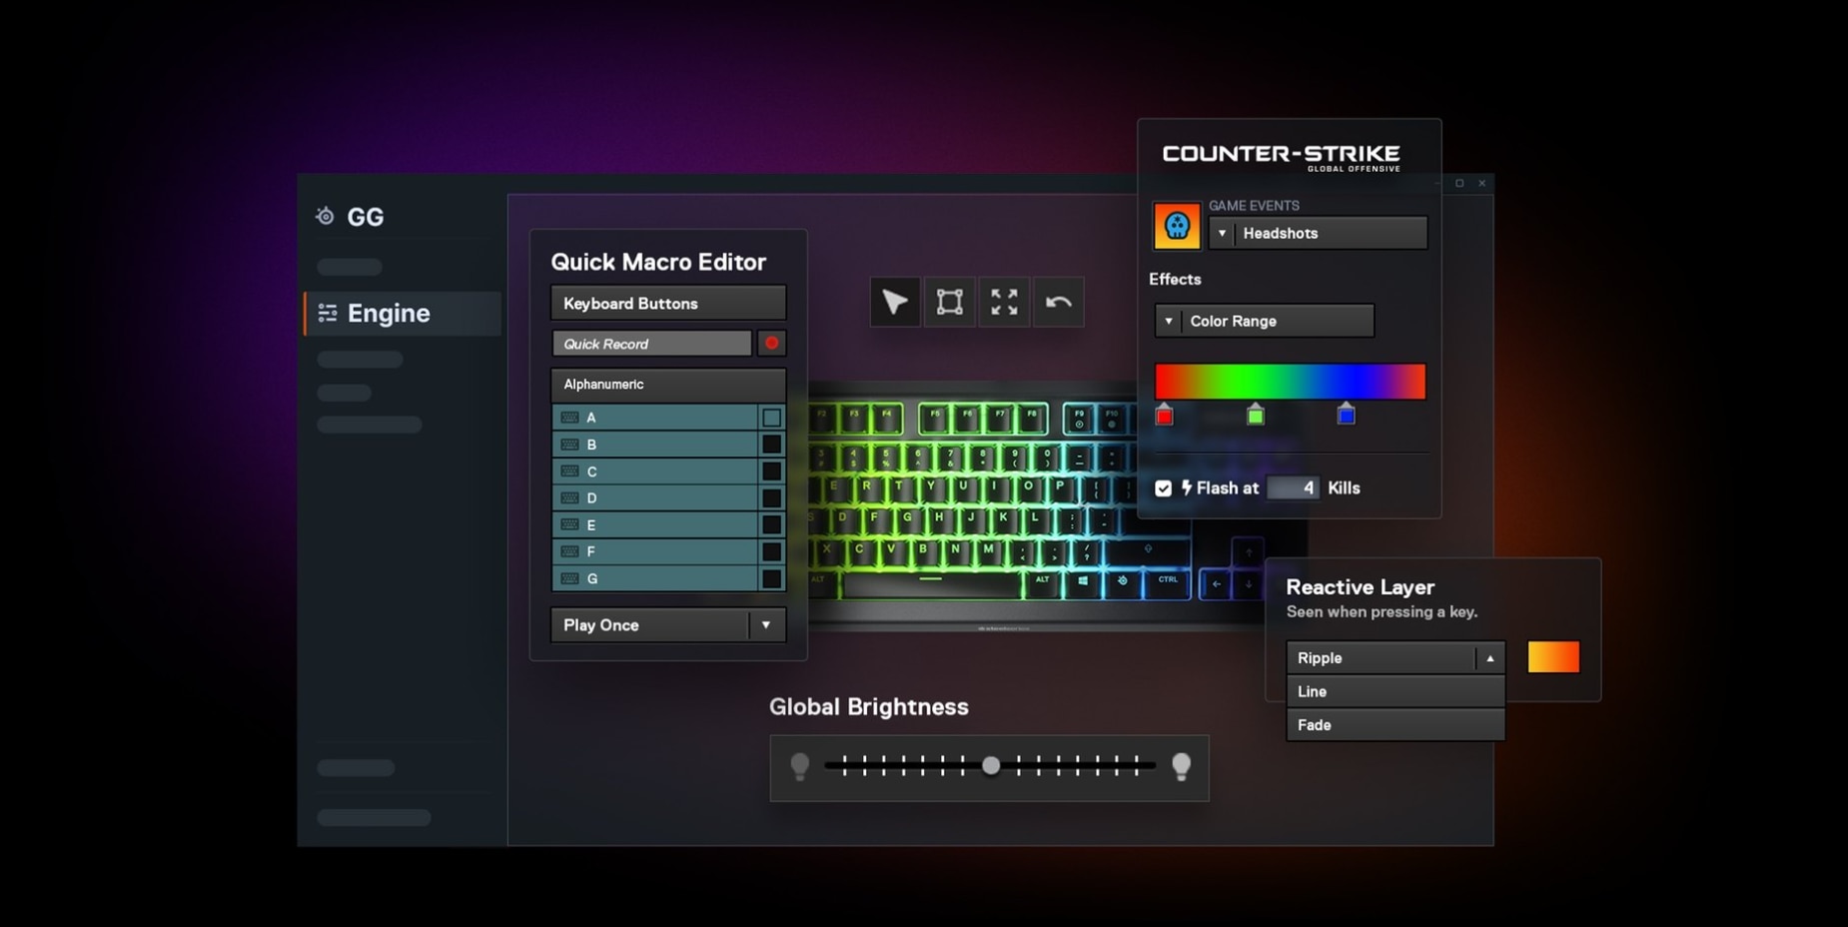Toggle checkbox next to key A

[x=771, y=418]
